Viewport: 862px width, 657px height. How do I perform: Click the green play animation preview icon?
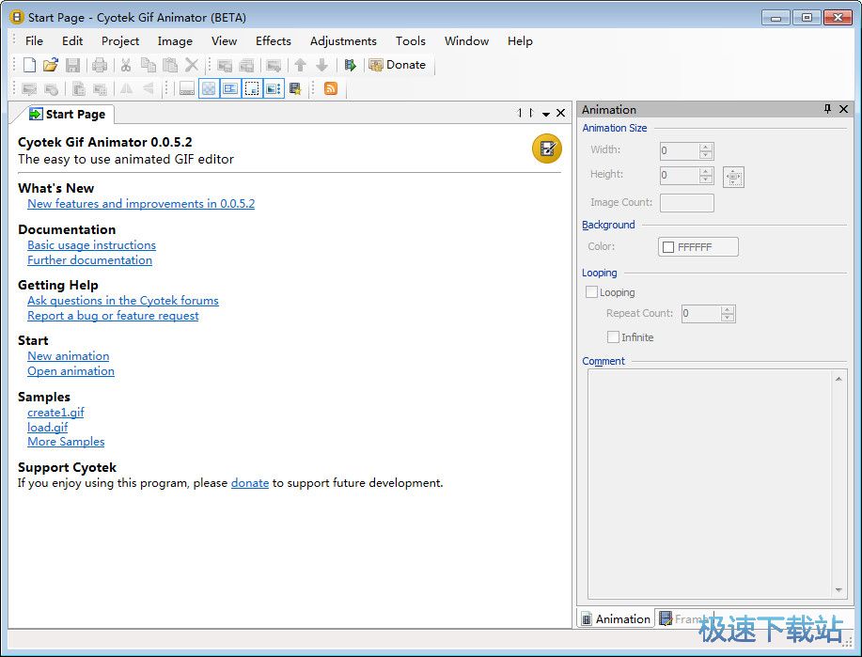click(350, 65)
